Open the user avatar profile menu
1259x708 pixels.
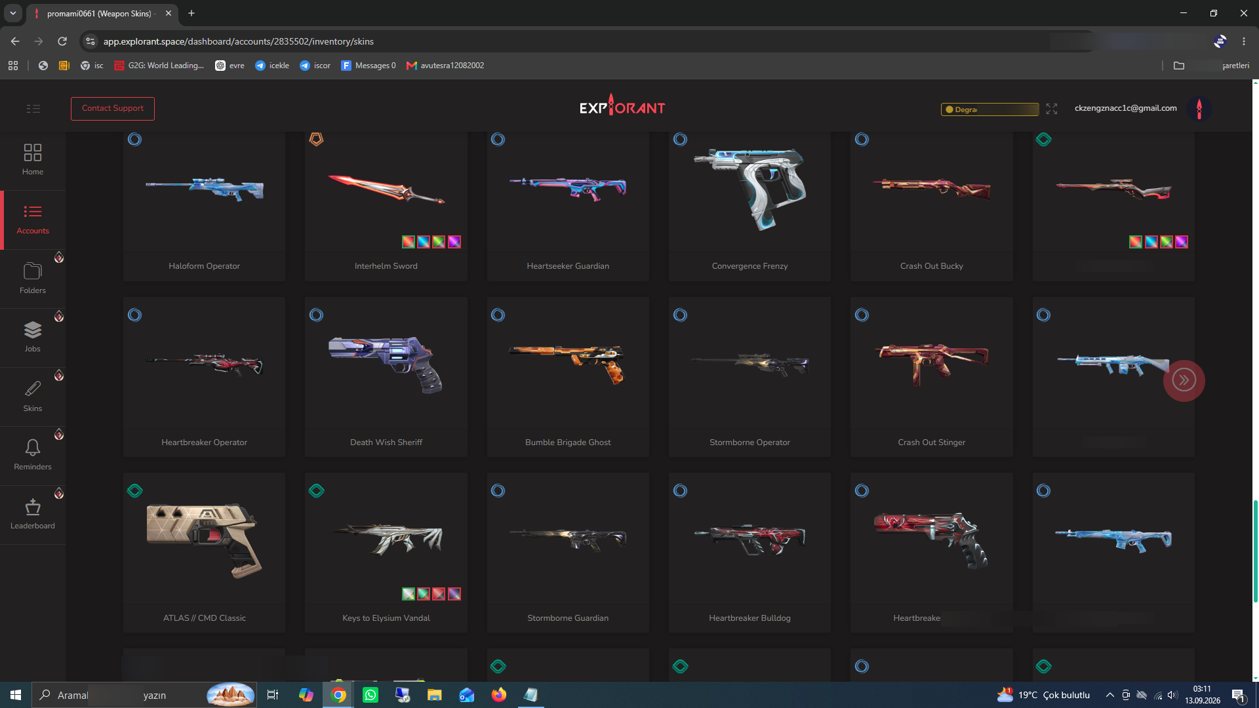pyautogui.click(x=1199, y=109)
